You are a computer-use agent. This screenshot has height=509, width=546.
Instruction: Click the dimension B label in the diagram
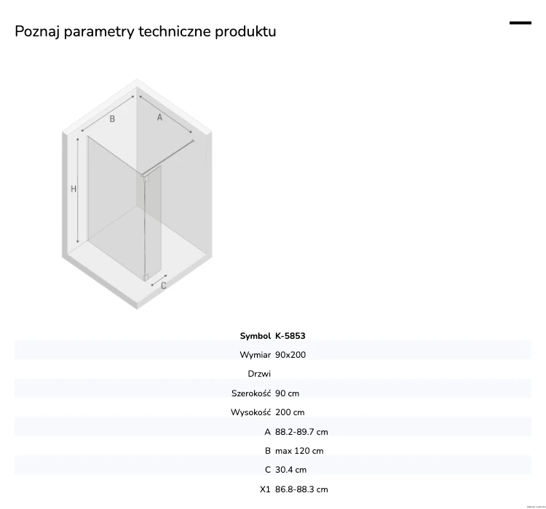coord(112,119)
